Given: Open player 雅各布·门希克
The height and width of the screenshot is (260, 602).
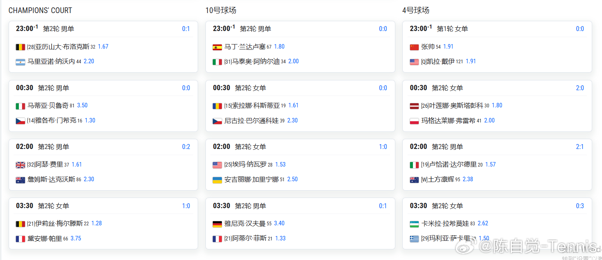Looking at the screenshot, I should (x=52, y=120).
